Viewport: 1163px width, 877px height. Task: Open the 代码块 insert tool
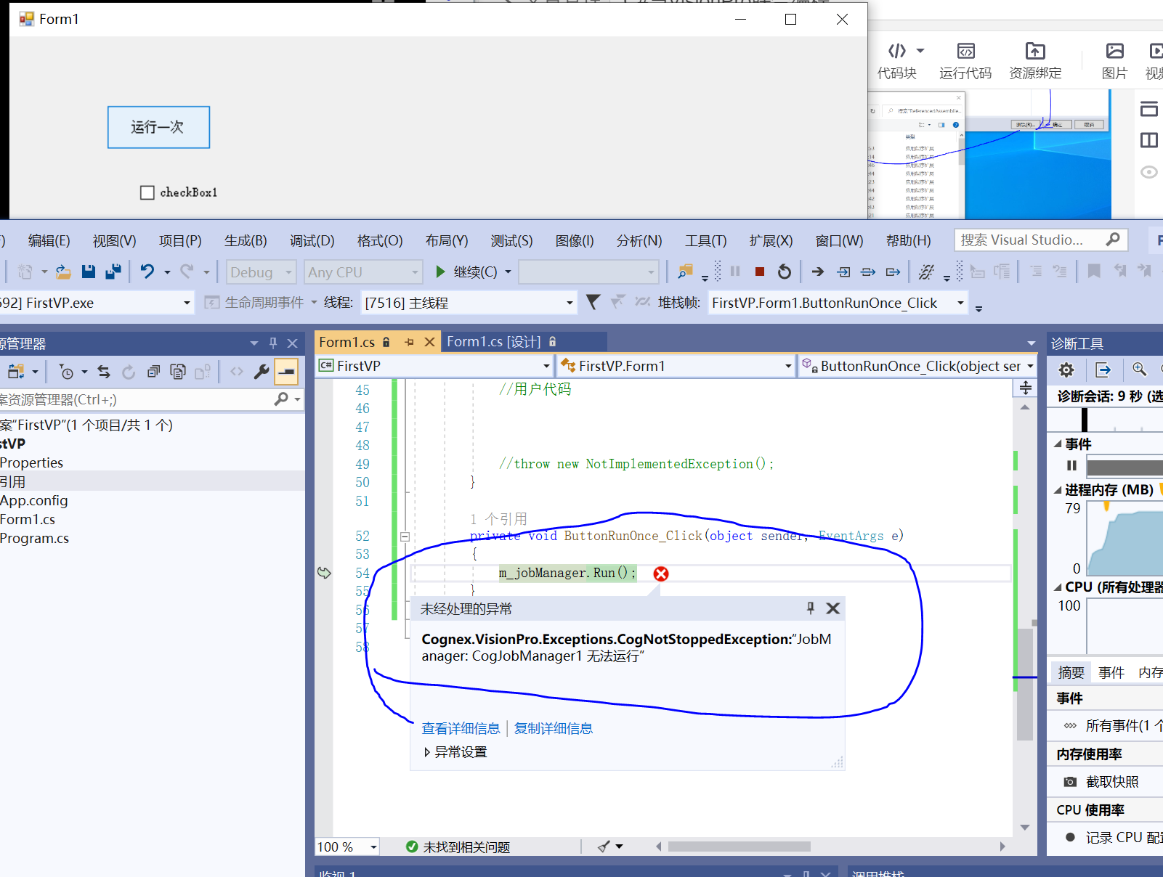point(898,61)
